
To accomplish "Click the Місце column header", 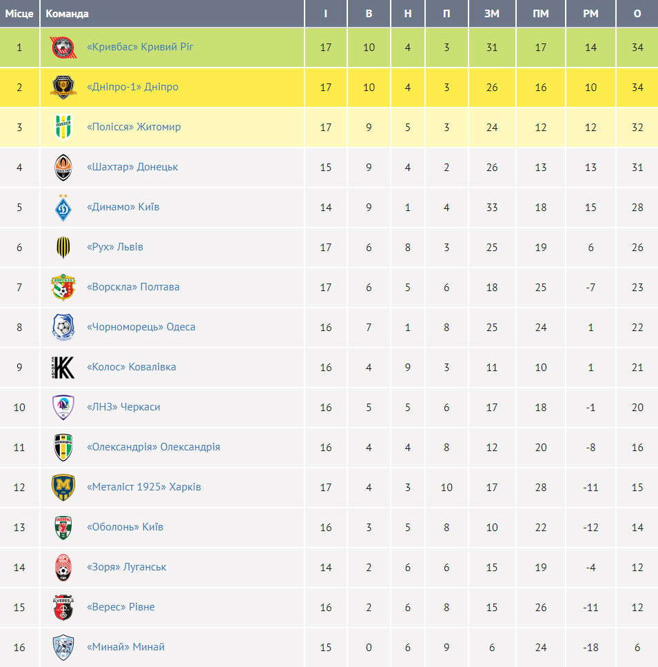I will coord(19,14).
